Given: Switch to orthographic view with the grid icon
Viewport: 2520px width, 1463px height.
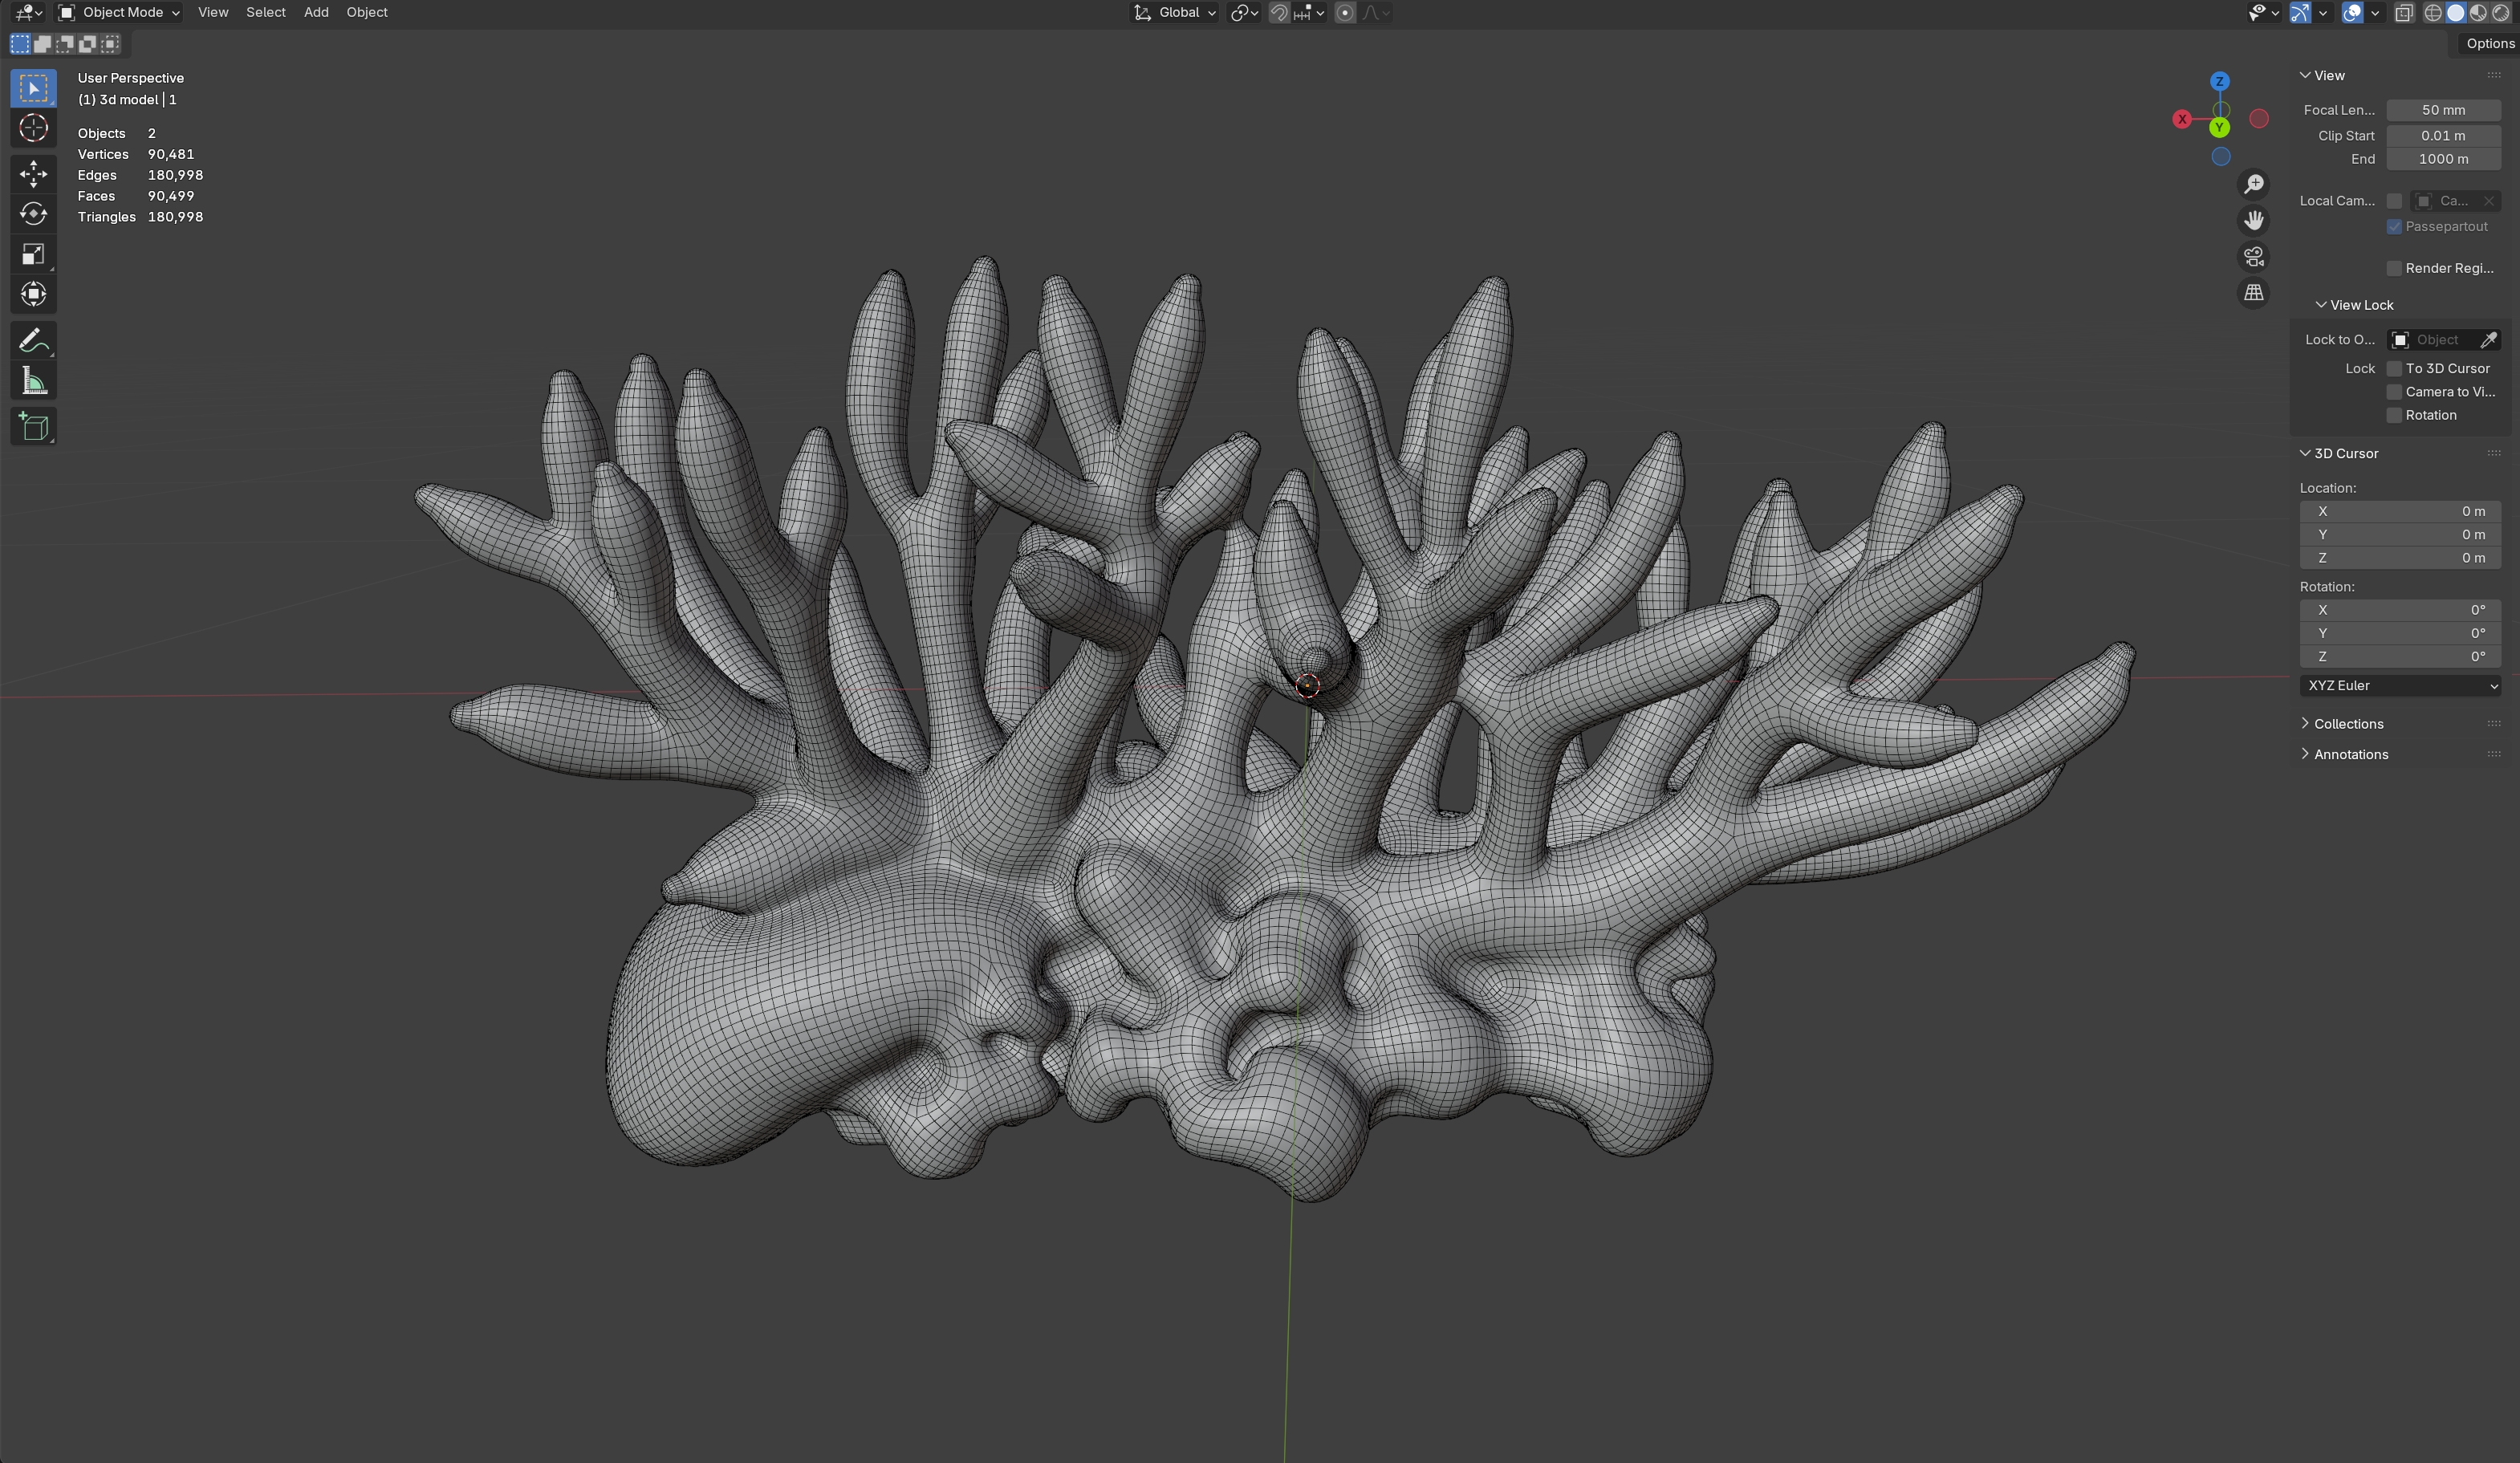Looking at the screenshot, I should click(x=2253, y=293).
